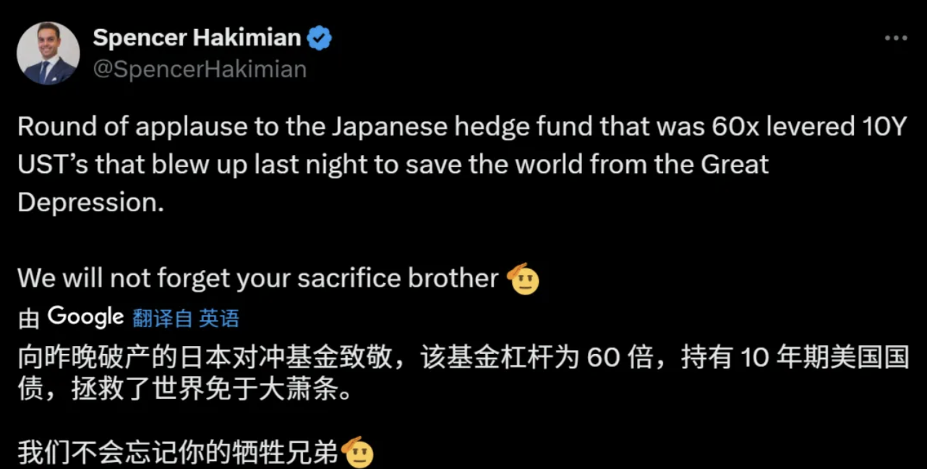
Task: Click the line 'We will not forget your sacrifice'
Action: click(210, 279)
